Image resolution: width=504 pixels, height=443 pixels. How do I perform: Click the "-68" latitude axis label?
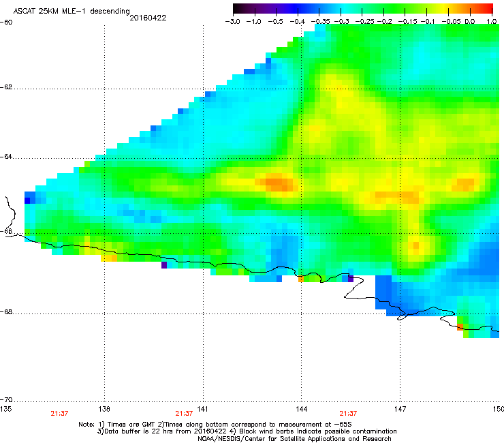6,311
